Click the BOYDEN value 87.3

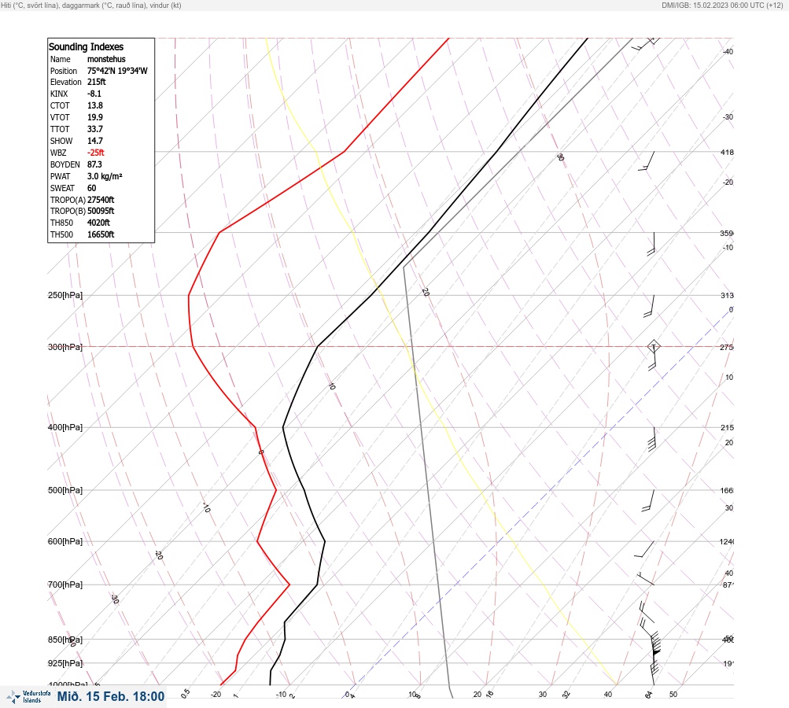94,164
